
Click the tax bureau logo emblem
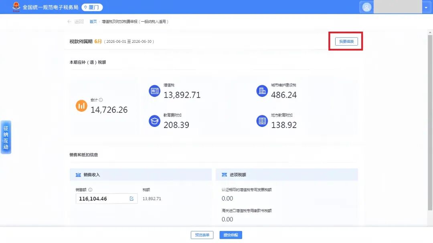click(16, 7)
